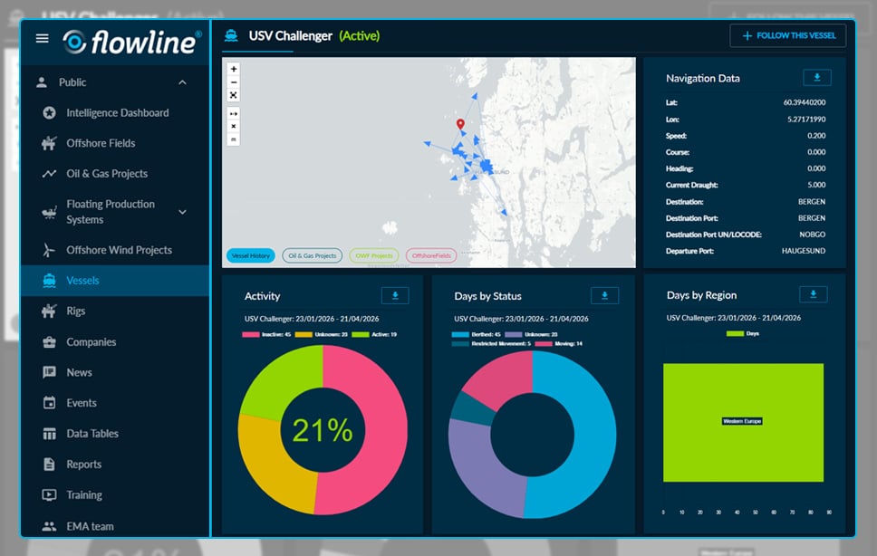
Task: Toggle the Vessel History map layer
Action: [x=250, y=255]
